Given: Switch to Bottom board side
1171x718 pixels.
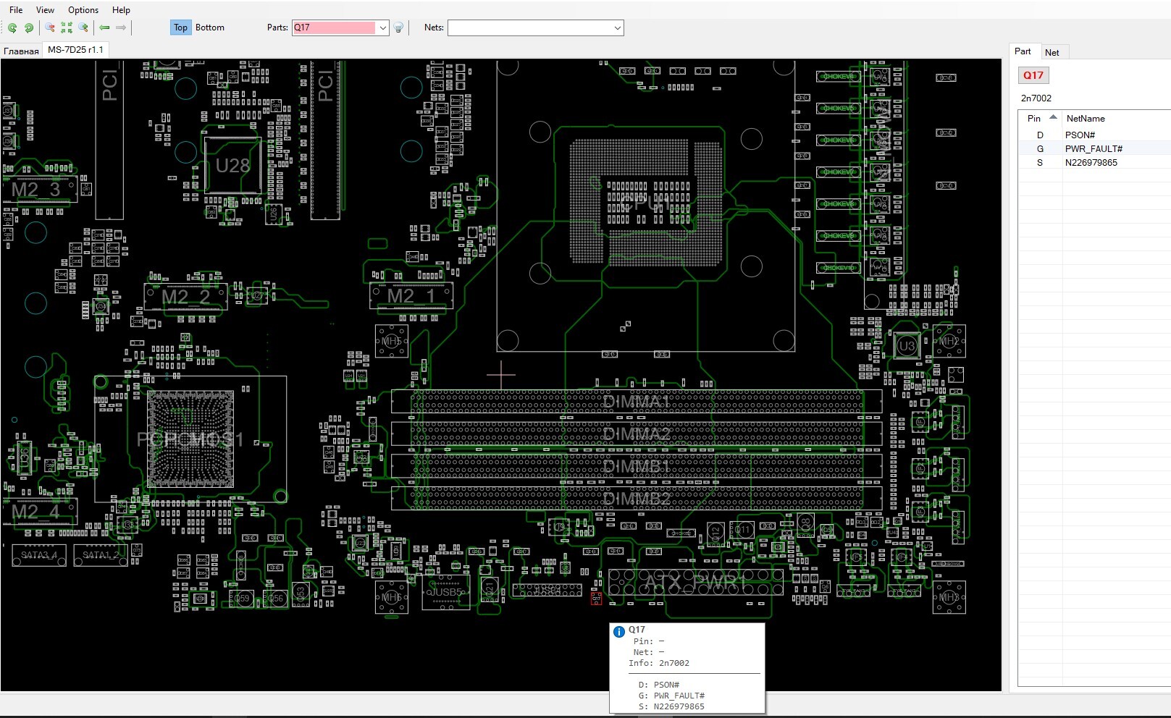Looking at the screenshot, I should (x=210, y=28).
